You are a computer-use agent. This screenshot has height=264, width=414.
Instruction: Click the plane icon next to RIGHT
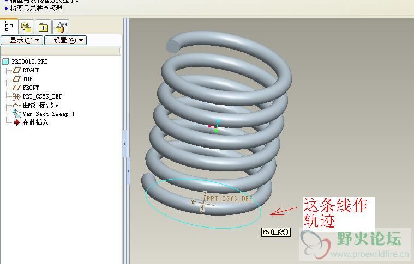[16, 70]
